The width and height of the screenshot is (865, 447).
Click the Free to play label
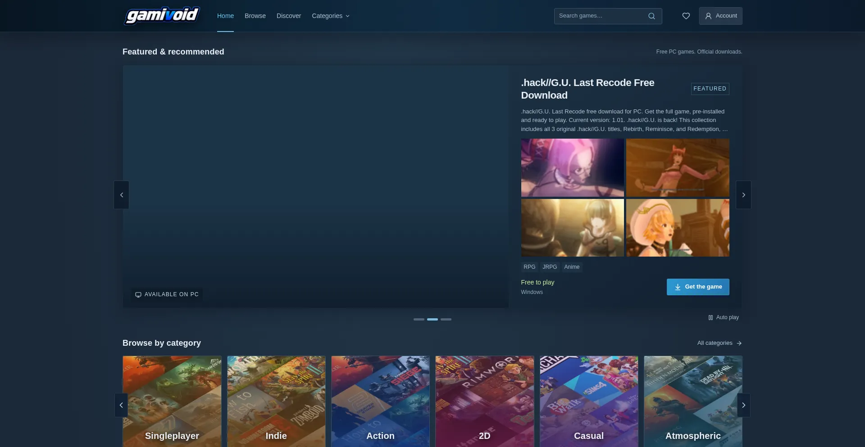click(x=537, y=282)
